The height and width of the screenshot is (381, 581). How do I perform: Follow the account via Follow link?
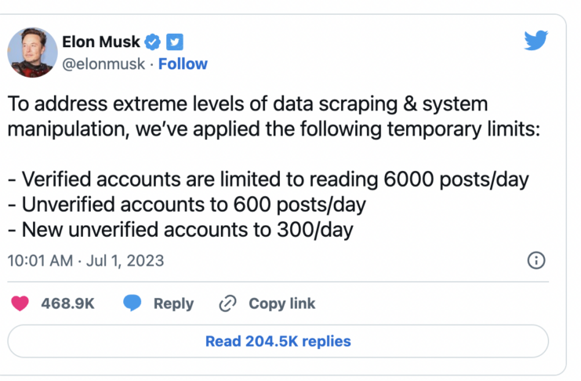pos(183,64)
